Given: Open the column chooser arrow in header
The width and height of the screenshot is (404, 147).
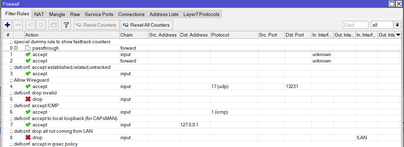Looking at the screenshot, I should [398, 35].
